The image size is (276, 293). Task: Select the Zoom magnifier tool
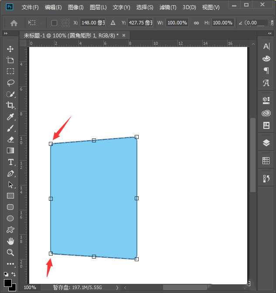point(10,253)
